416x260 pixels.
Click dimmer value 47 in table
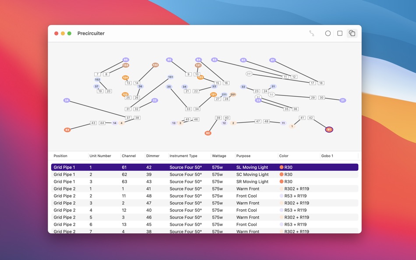[149, 203]
